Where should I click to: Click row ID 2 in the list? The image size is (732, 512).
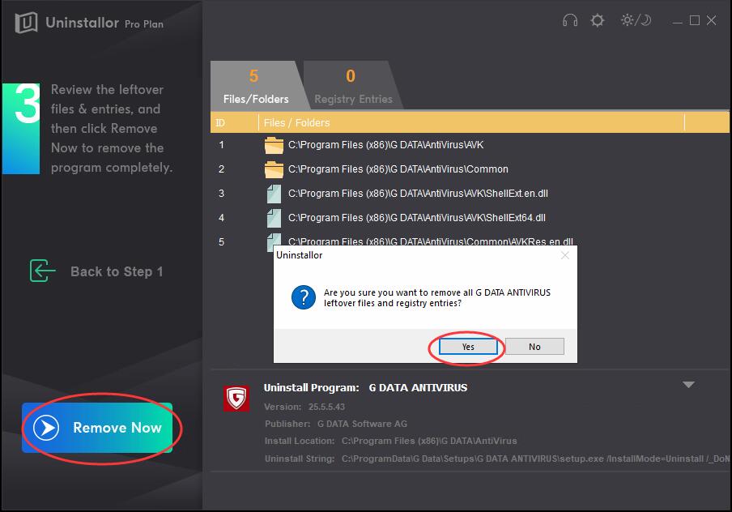221,169
